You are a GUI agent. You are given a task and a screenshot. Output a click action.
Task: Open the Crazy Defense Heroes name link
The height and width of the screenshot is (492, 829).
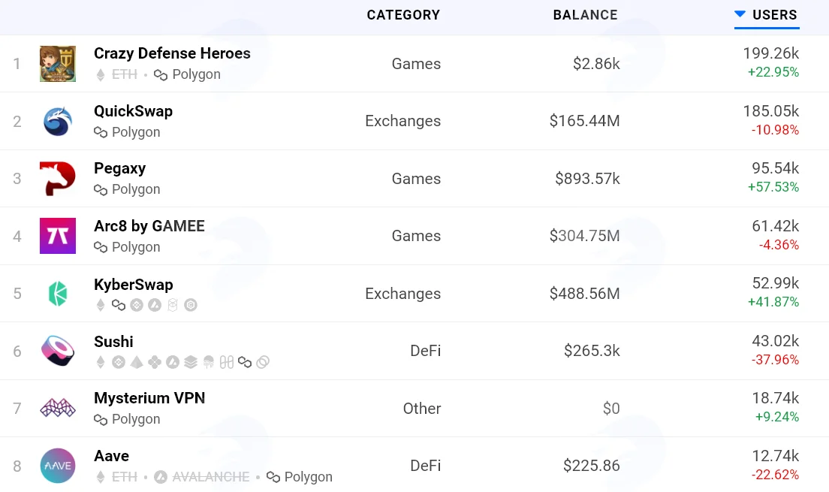point(173,53)
